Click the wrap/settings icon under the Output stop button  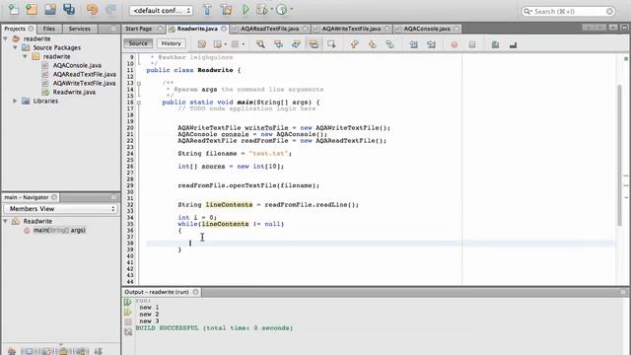click(x=128, y=331)
